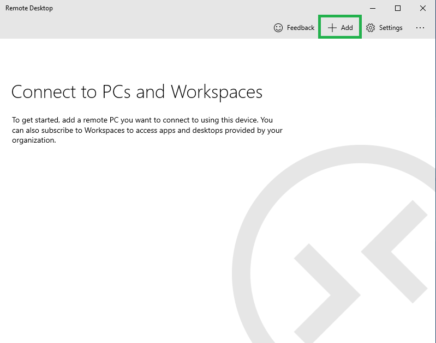
Task: Click the Feedback smiley face icon
Action: pos(278,28)
